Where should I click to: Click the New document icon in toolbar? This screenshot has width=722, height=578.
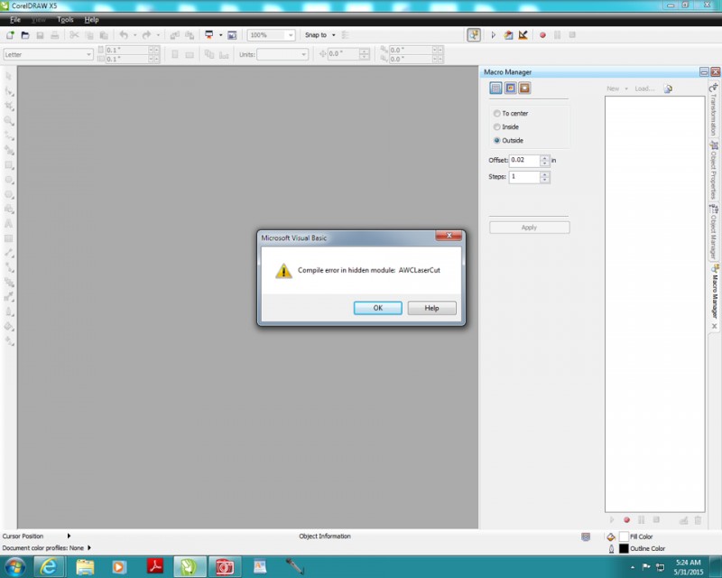click(10, 35)
